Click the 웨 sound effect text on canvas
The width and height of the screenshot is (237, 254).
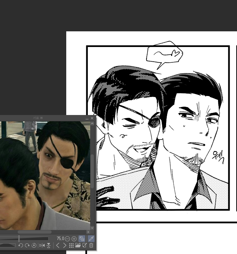point(218,156)
